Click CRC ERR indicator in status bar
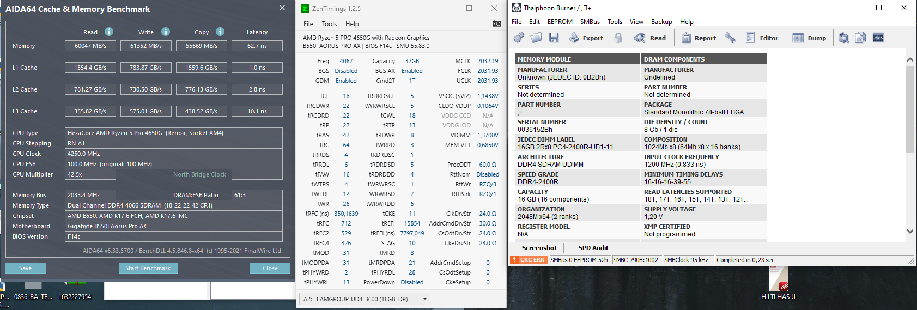This screenshot has width=917, height=310. [x=528, y=260]
